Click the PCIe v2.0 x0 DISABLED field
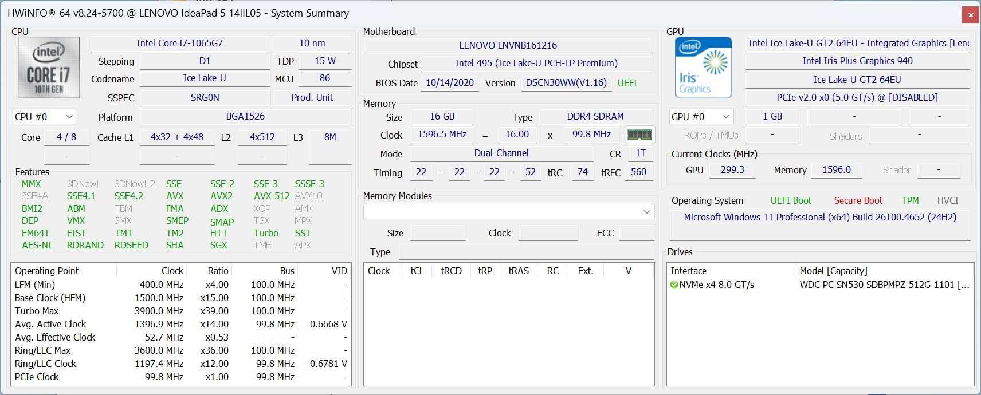The image size is (981, 395). pyautogui.click(x=857, y=97)
